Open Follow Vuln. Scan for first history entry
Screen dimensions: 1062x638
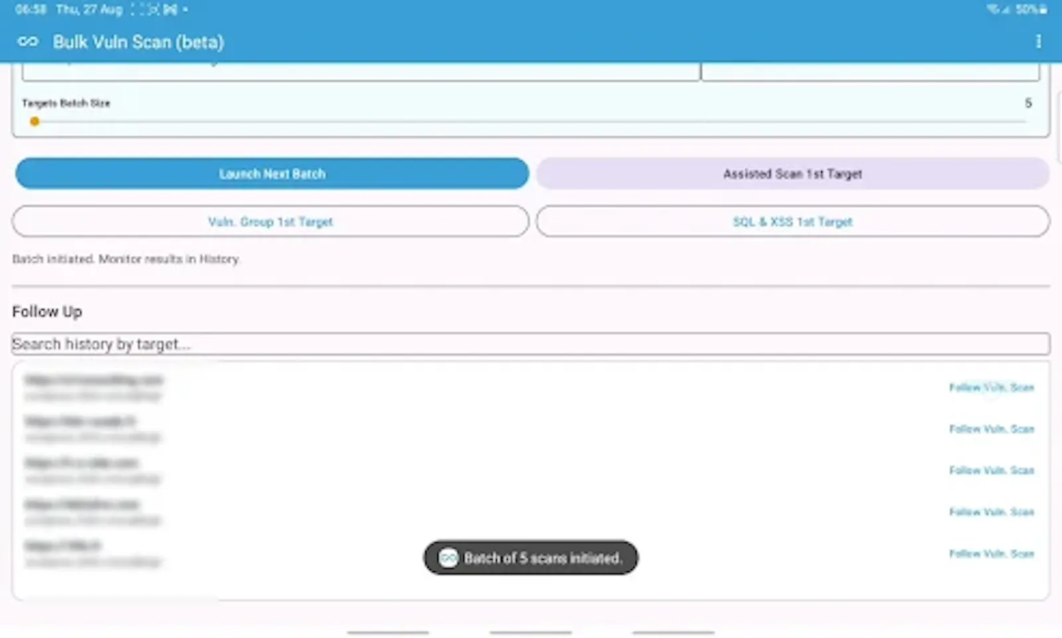(x=992, y=388)
